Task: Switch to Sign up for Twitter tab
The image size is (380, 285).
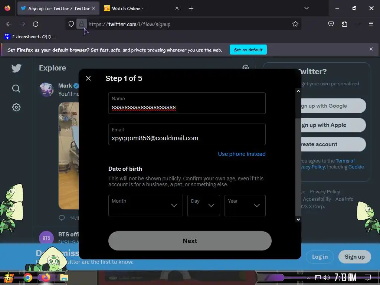Action: point(58,9)
